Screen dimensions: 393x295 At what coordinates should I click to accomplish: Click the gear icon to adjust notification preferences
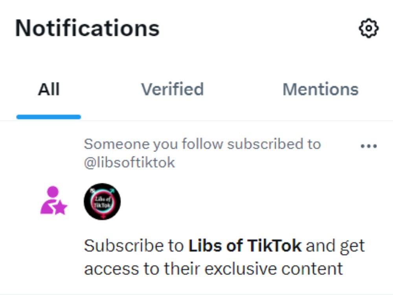point(368,28)
